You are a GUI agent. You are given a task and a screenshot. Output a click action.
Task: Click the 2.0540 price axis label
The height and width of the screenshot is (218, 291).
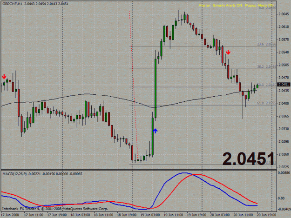pyautogui.click(x=284, y=53)
